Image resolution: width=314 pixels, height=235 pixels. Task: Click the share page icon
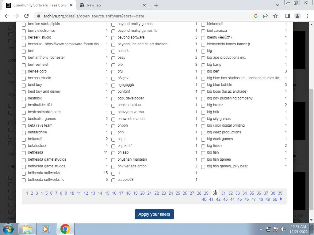coord(266,16)
